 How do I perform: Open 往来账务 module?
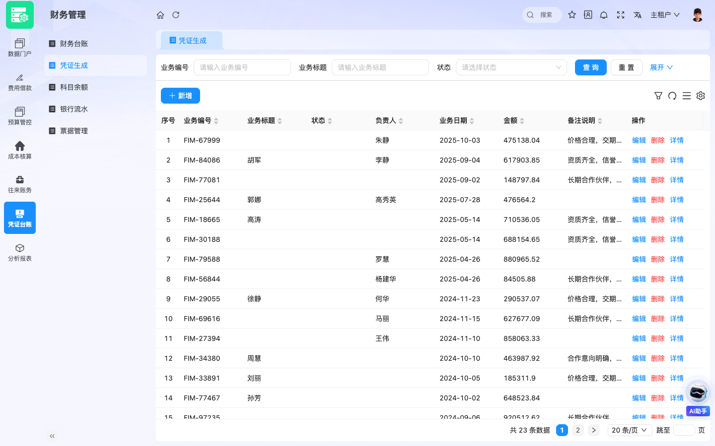pos(20,184)
